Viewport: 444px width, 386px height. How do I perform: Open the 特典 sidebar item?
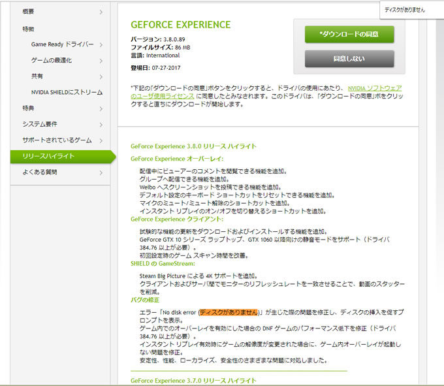tap(28, 108)
